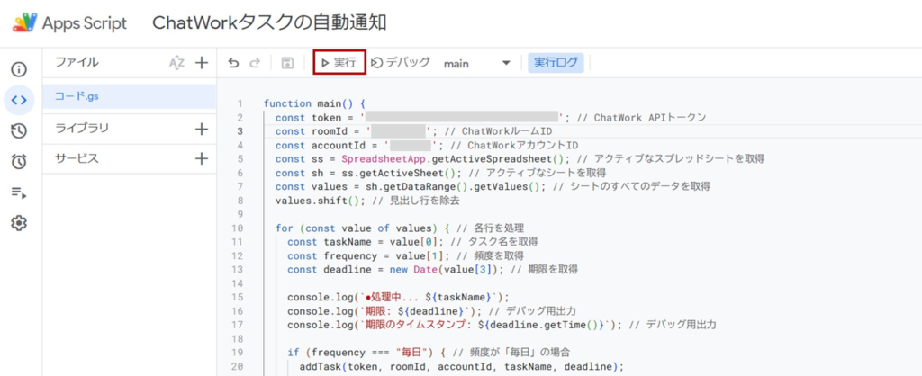Click the Redo arrow in toolbar

(x=254, y=63)
